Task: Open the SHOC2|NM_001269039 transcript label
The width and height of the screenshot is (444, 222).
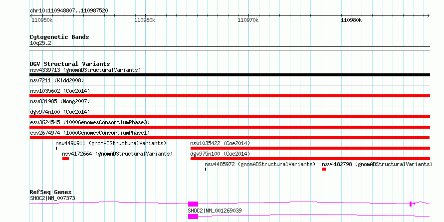Action: [215, 211]
